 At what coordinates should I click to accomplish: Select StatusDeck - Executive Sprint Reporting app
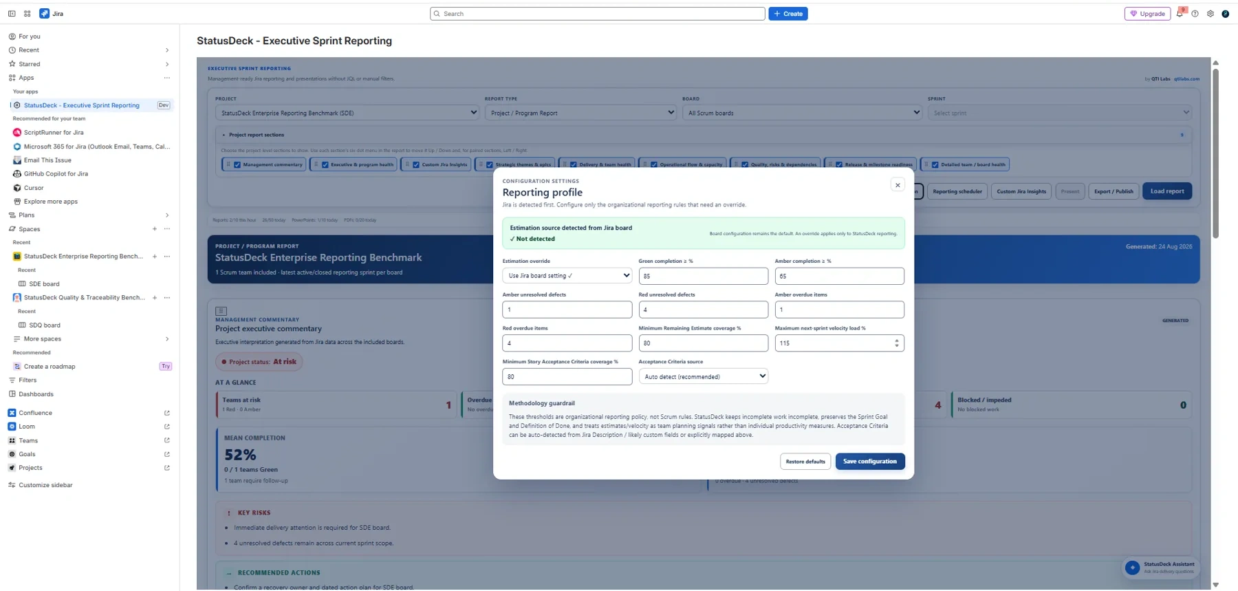81,105
